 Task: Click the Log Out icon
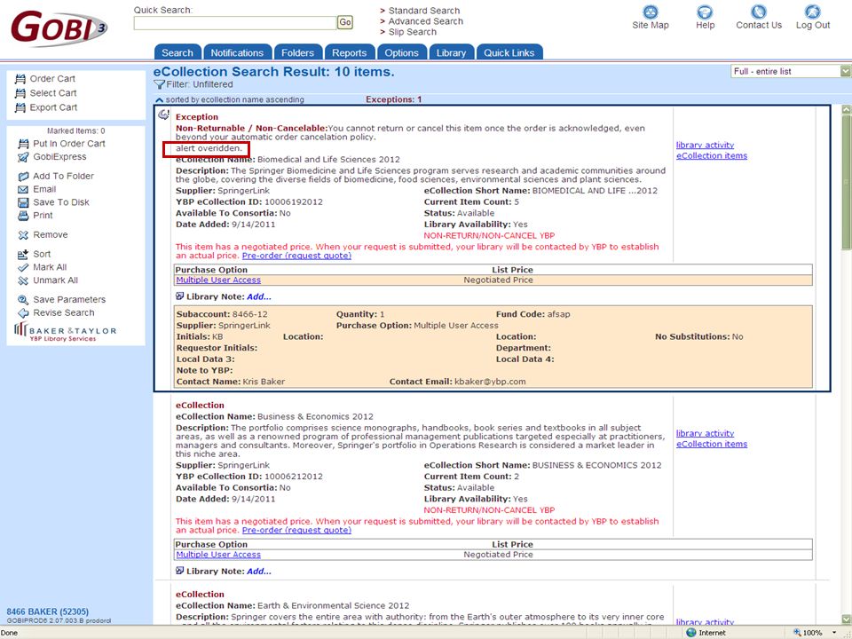tap(813, 12)
